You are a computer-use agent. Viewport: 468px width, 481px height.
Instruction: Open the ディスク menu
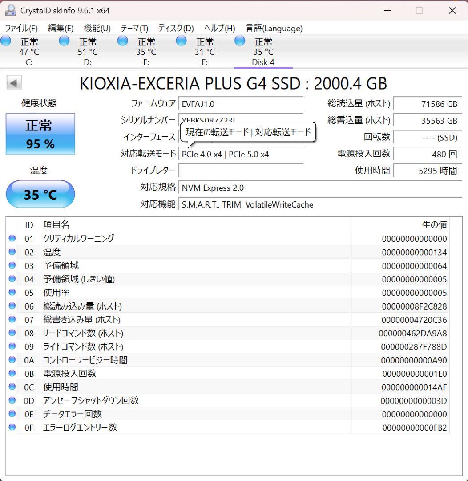[175, 28]
